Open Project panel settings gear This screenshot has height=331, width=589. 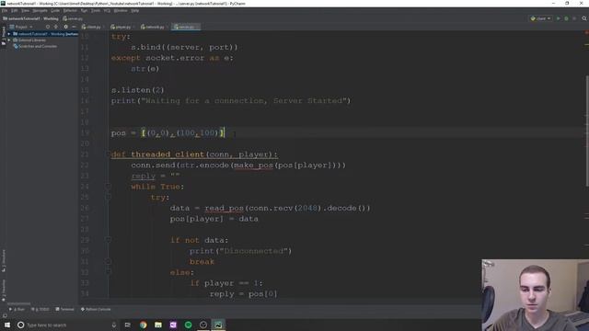(x=65, y=27)
